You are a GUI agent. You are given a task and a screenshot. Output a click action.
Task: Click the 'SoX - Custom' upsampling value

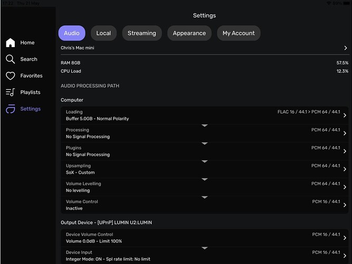[x=80, y=173]
